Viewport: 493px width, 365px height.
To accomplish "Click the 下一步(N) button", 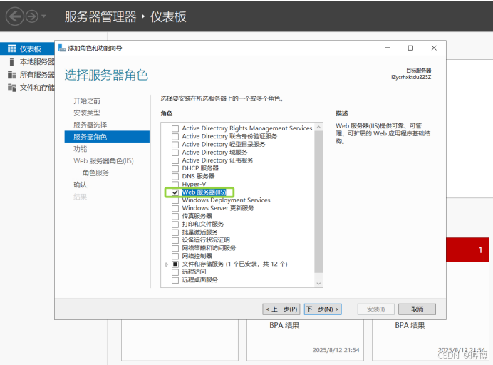I will (323, 309).
